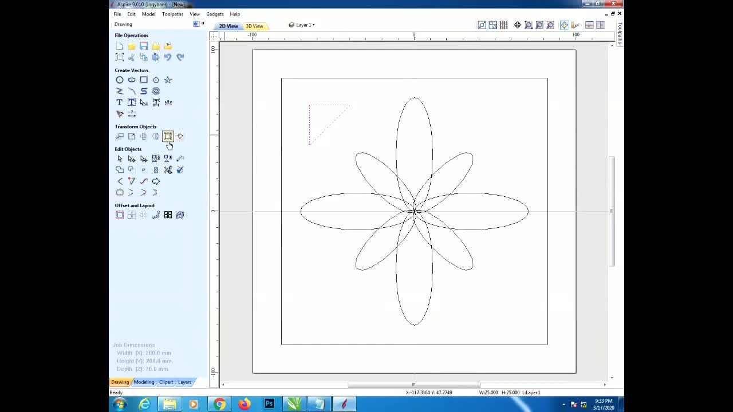Viewport: 733px width, 412px height.
Task: Switch to the 2D View tab
Action: 228,26
